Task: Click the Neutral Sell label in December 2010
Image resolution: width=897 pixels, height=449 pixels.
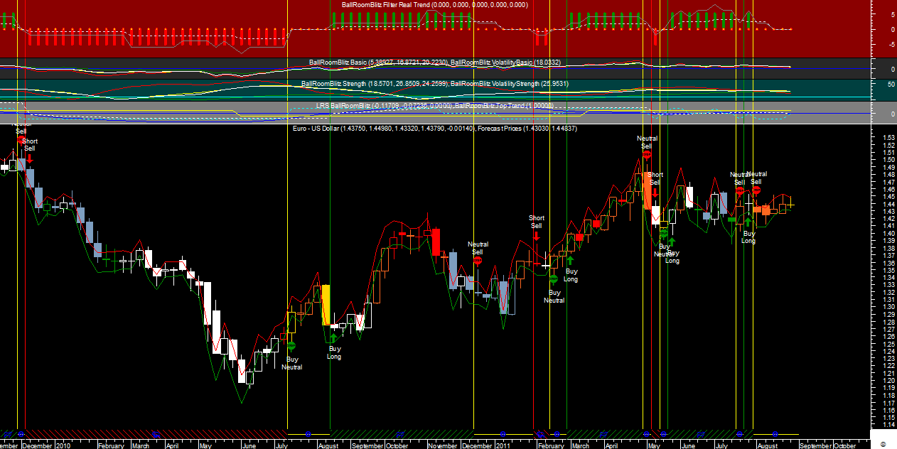Action: pos(478,248)
